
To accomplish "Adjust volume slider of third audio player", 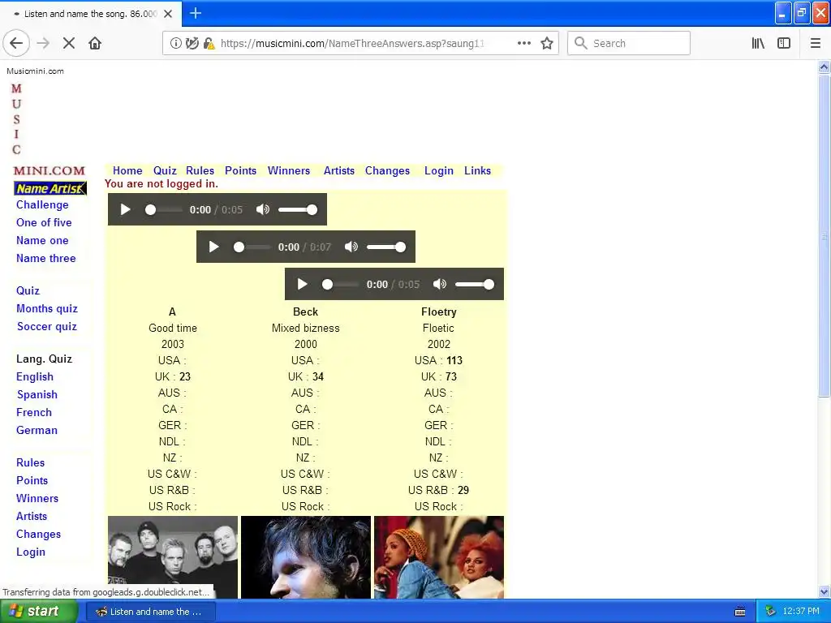I will pyautogui.click(x=474, y=285).
